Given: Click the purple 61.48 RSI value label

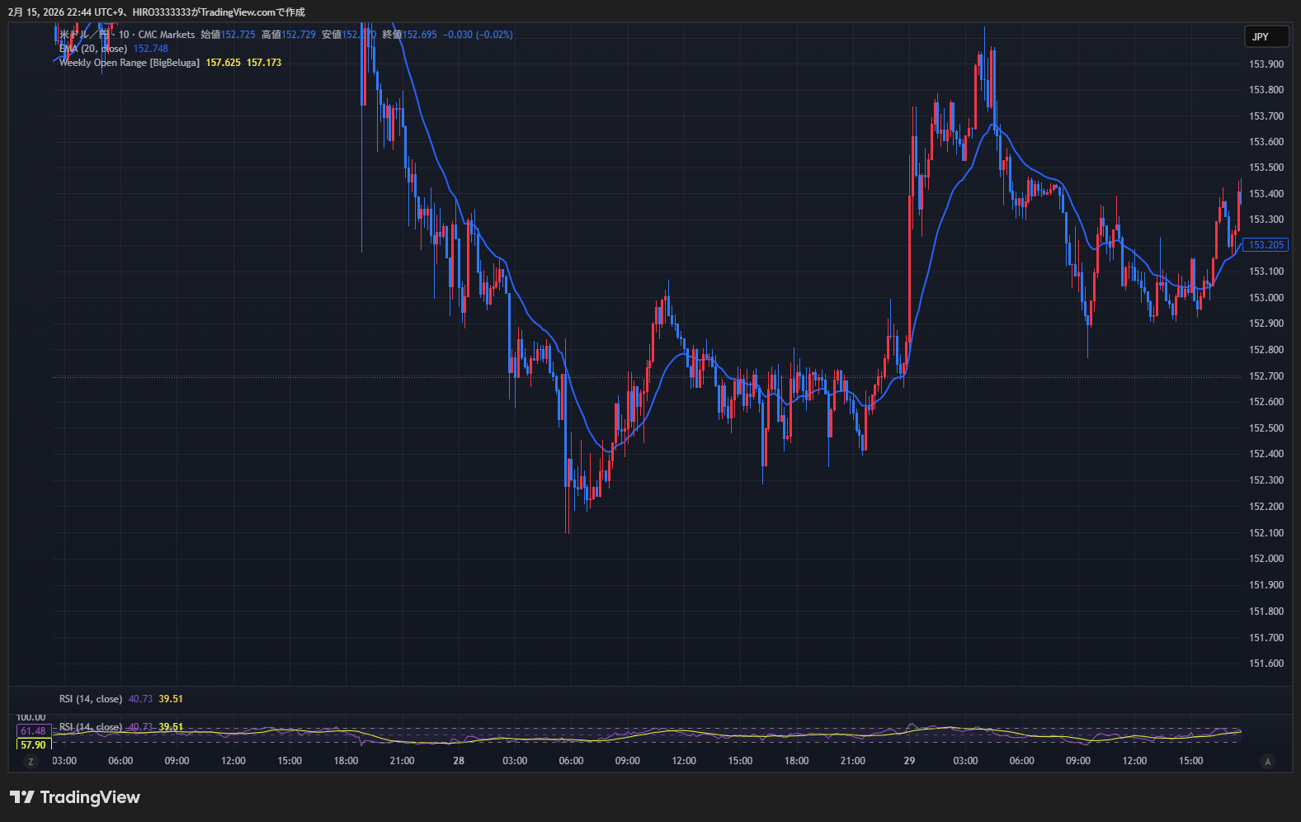Looking at the screenshot, I should [33, 731].
